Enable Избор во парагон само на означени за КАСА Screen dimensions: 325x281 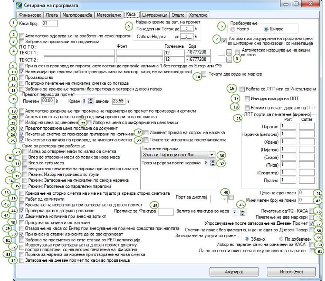click(312, 245)
